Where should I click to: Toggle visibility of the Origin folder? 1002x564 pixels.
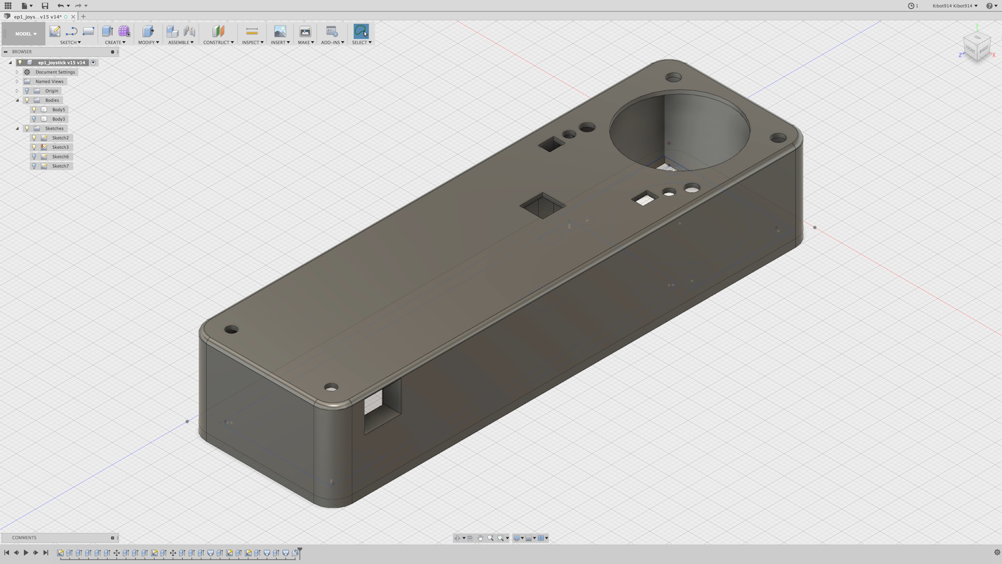tap(27, 91)
